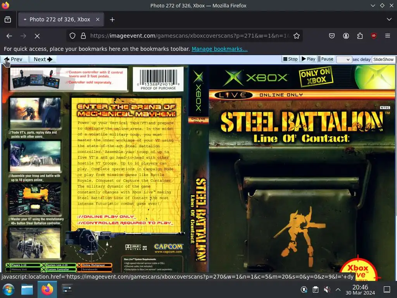Open the updates tray icon
Screen dimensions: 397x298
[304, 289]
